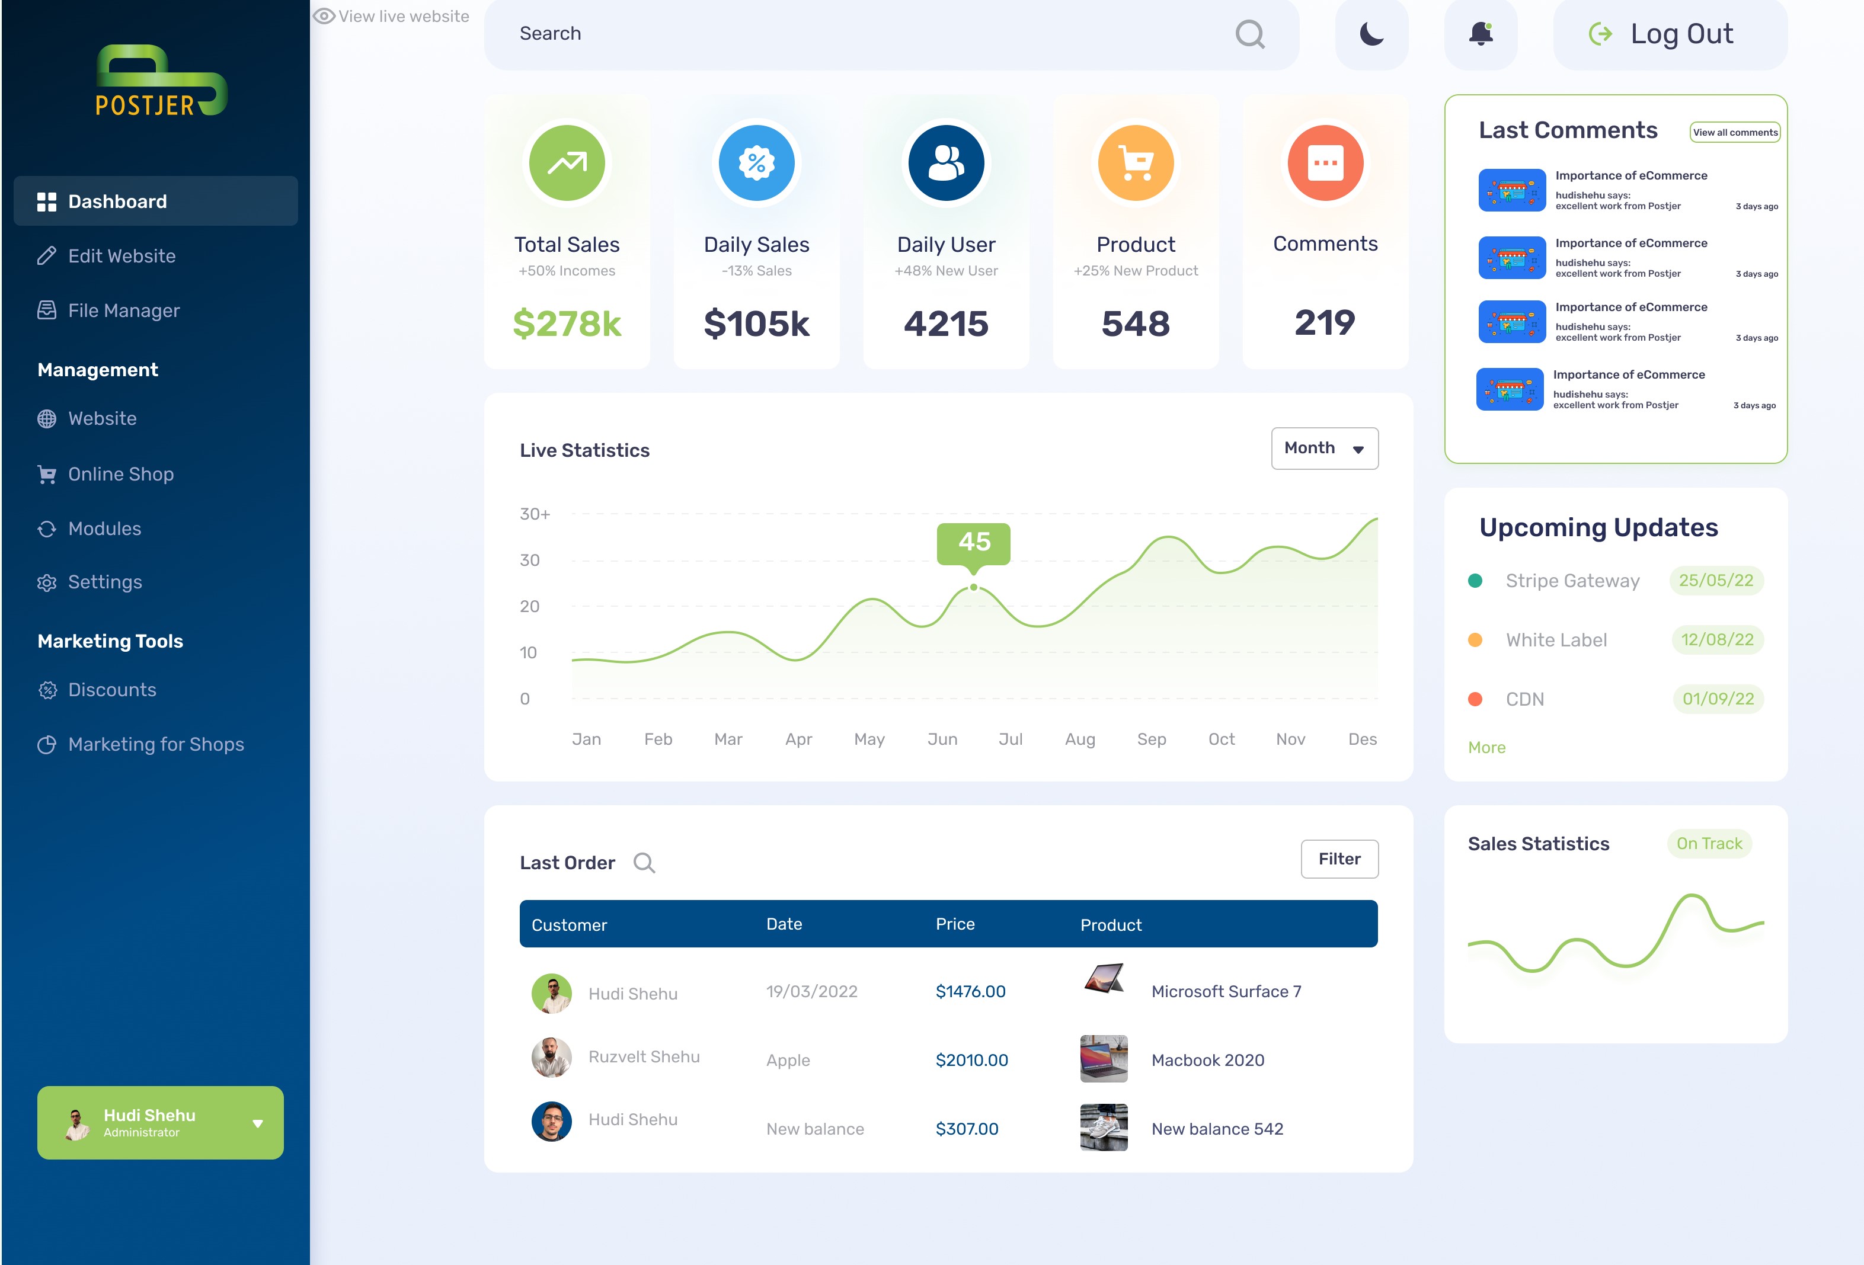Click the notification bell icon
The image size is (1864, 1265).
click(x=1481, y=34)
